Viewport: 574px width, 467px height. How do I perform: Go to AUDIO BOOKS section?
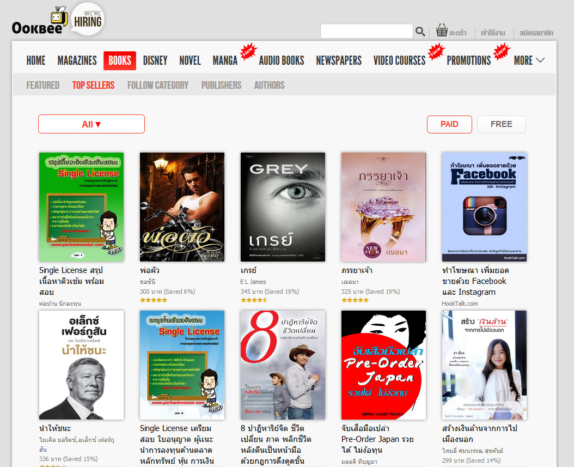pos(282,60)
